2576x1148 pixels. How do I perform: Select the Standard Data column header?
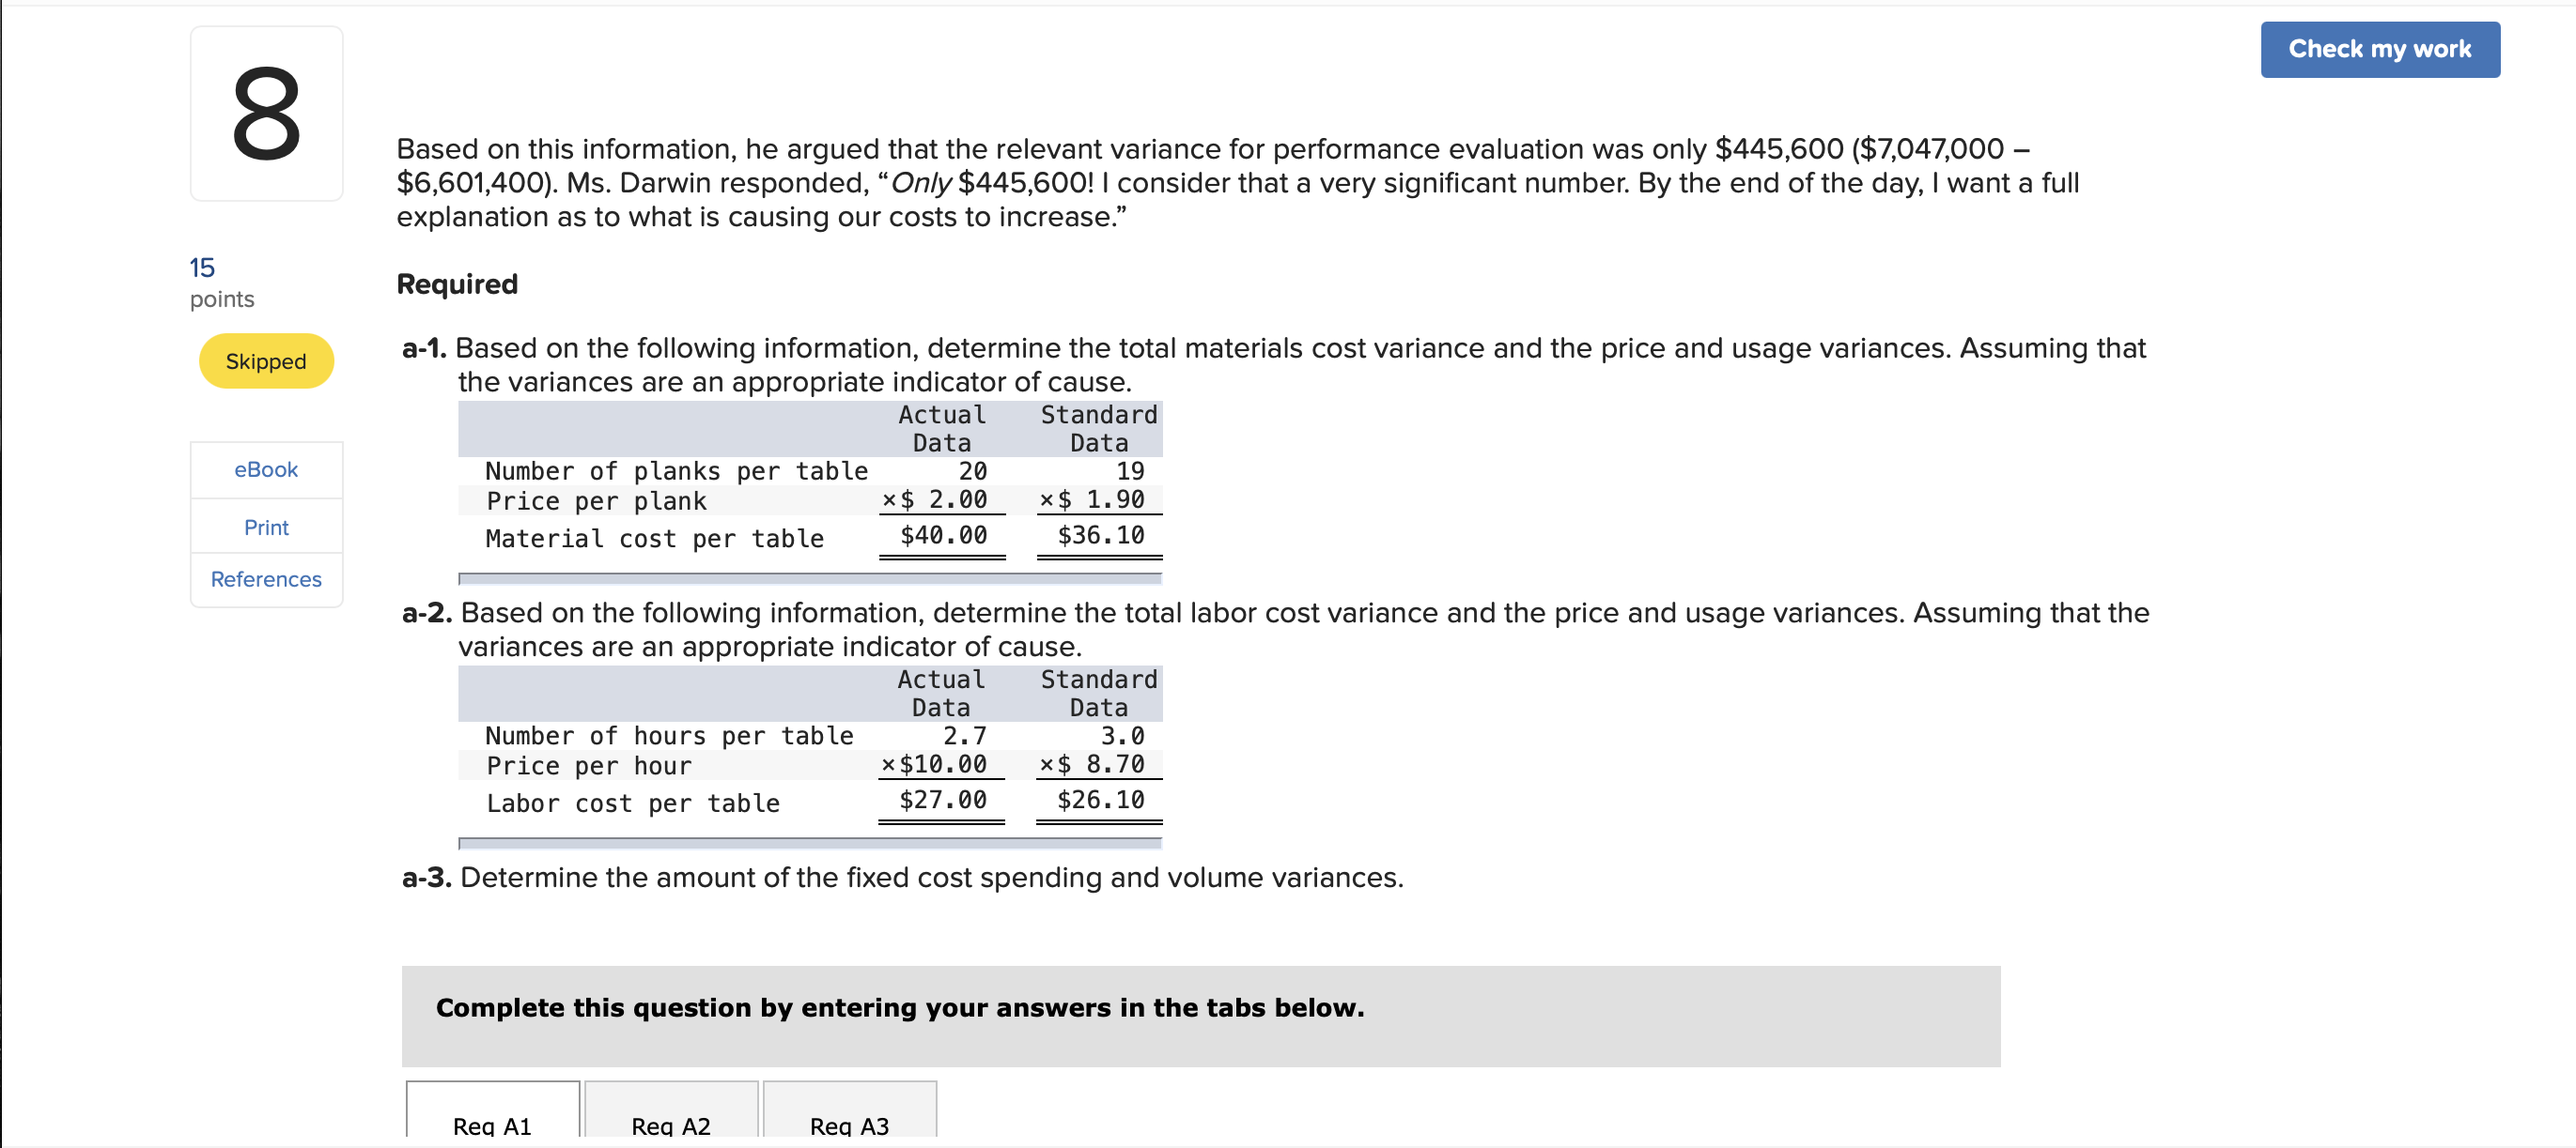[1097, 428]
